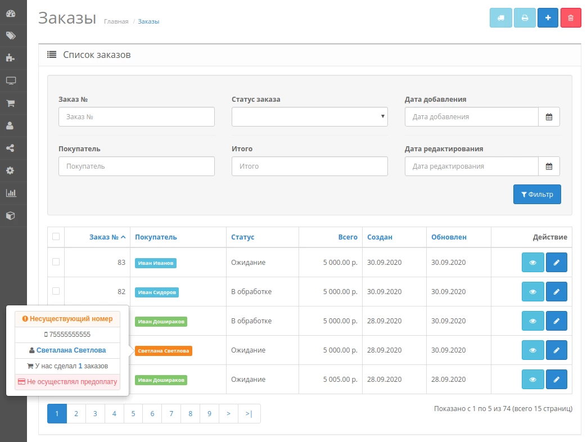Open Заказы breadcrumb link
Image resolution: width=587 pixels, height=442 pixels.
(148, 21)
